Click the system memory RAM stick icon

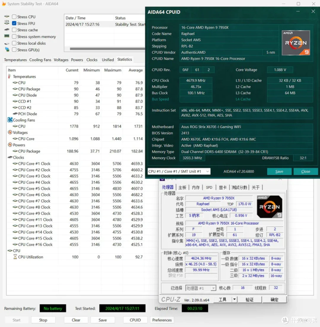[x=7, y=36]
